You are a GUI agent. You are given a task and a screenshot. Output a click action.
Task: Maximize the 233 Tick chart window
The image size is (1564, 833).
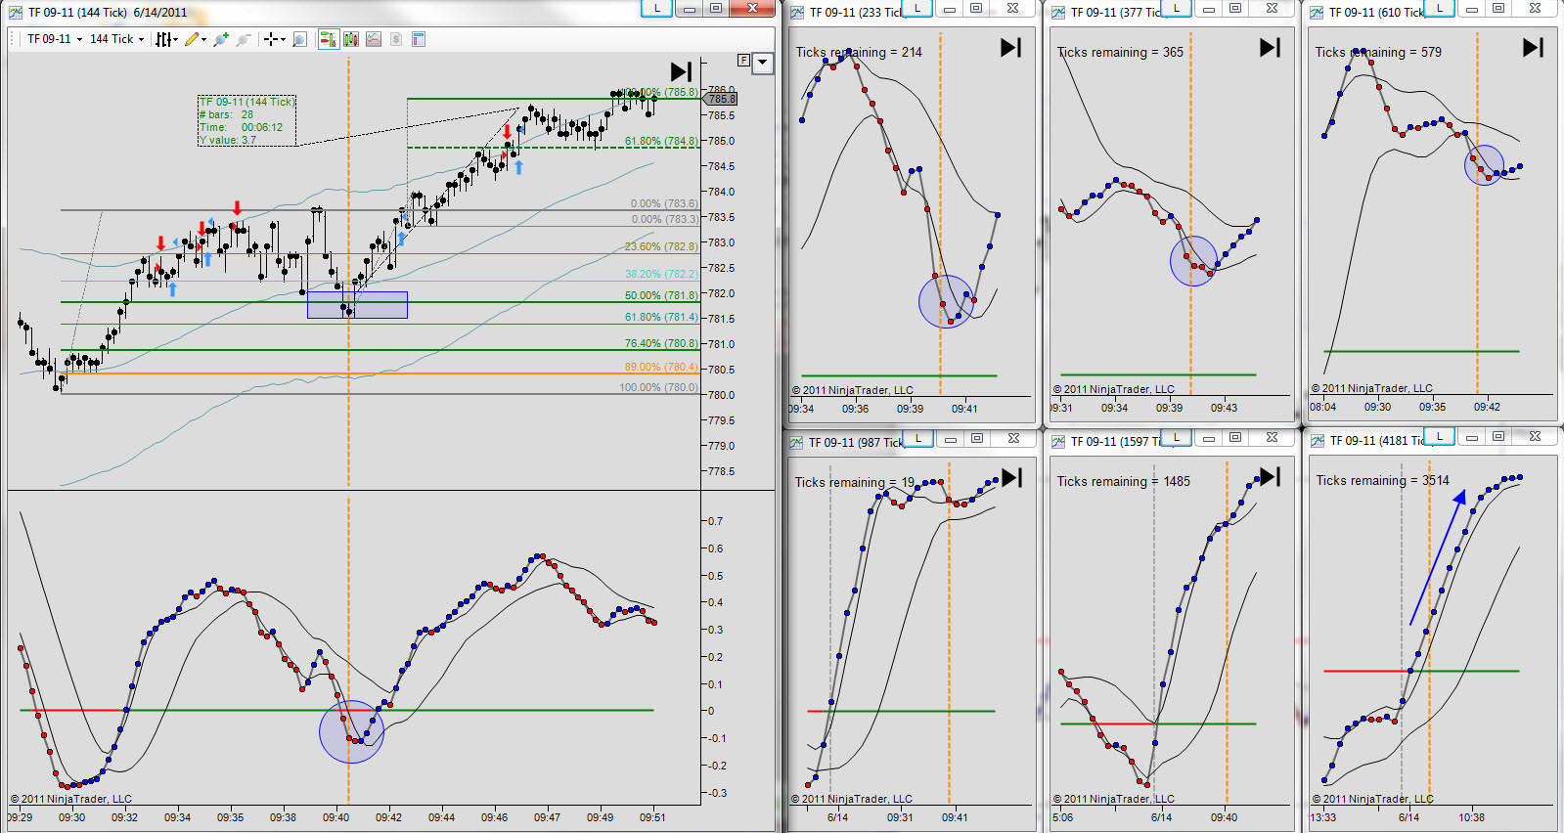click(976, 8)
